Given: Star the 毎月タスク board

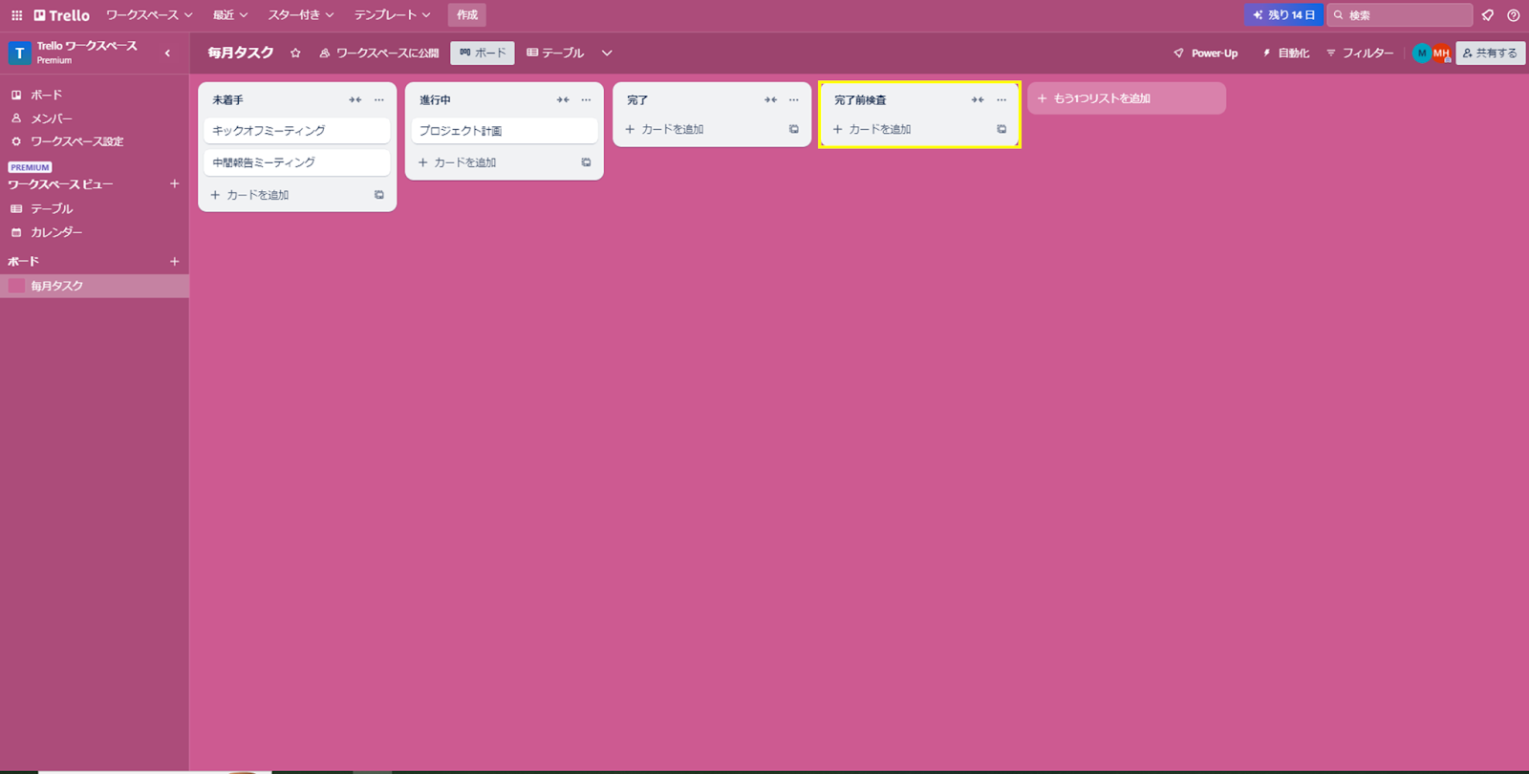Looking at the screenshot, I should tap(295, 54).
